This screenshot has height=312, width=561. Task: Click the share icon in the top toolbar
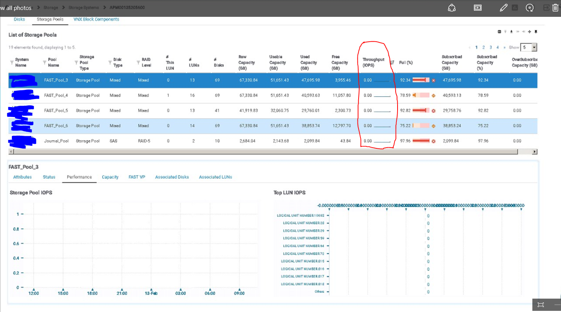[452, 7]
